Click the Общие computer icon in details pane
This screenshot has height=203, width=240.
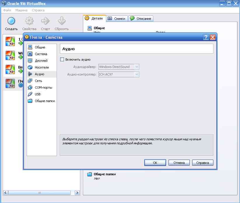click(90, 28)
